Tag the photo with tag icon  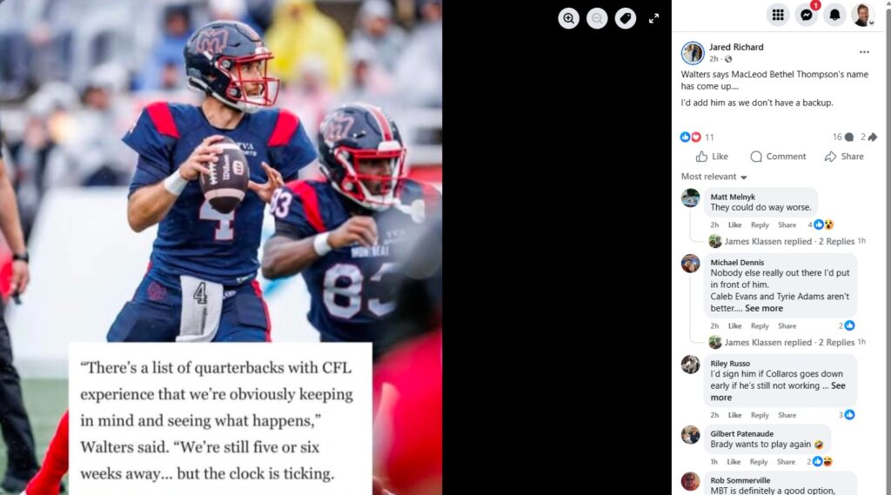625,18
